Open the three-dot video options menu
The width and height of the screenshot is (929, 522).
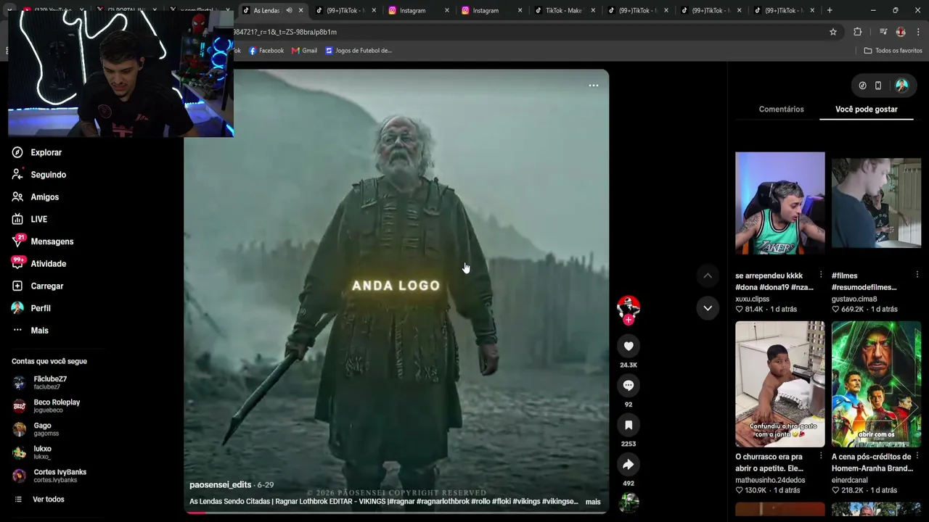[x=593, y=86]
